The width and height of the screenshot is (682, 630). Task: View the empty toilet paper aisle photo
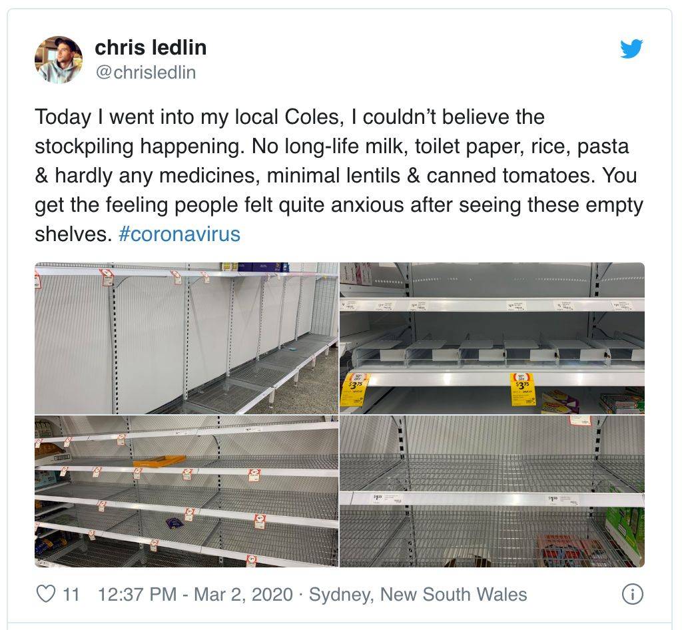pos(186,338)
